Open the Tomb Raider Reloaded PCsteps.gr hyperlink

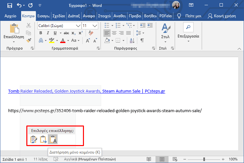[x=87, y=91]
